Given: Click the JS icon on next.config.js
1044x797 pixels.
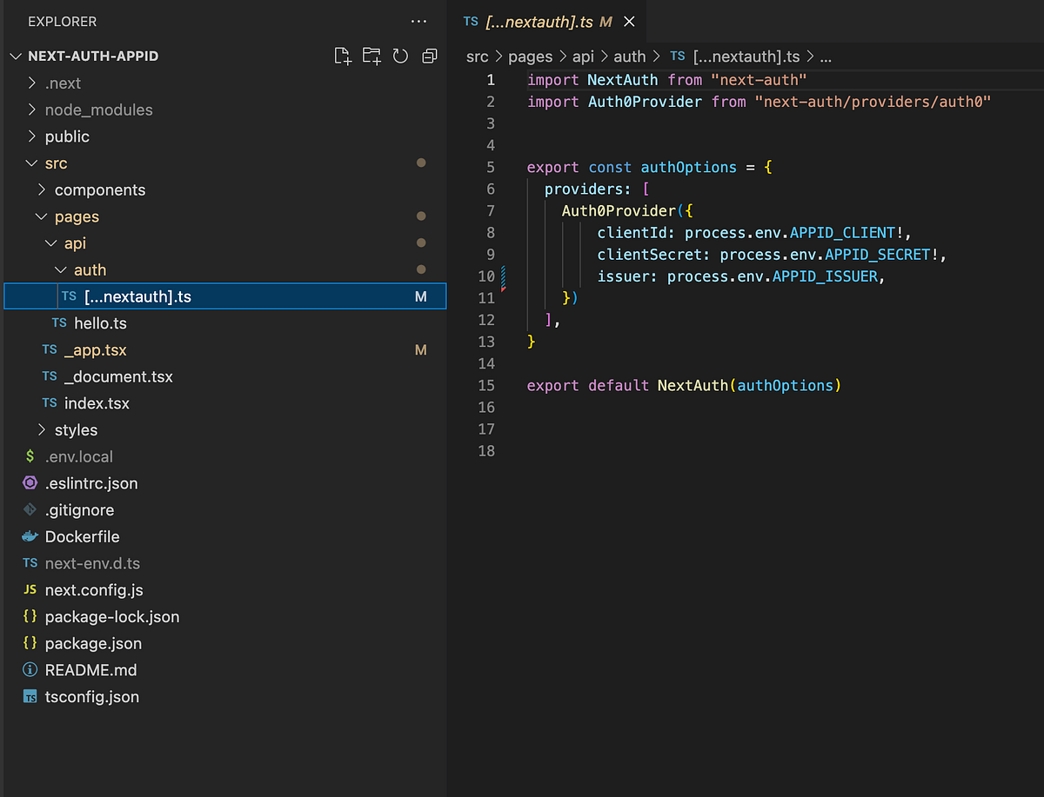Looking at the screenshot, I should (29, 590).
